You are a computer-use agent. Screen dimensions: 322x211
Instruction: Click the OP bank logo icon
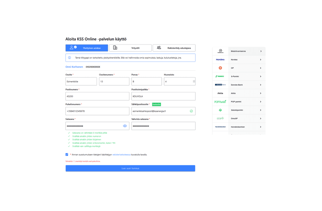tap(220, 68)
